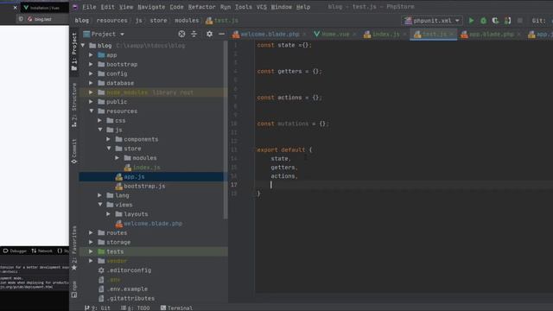Screen dimensions: 553x311
Task: Select index.js in the store folder
Action: (146, 167)
